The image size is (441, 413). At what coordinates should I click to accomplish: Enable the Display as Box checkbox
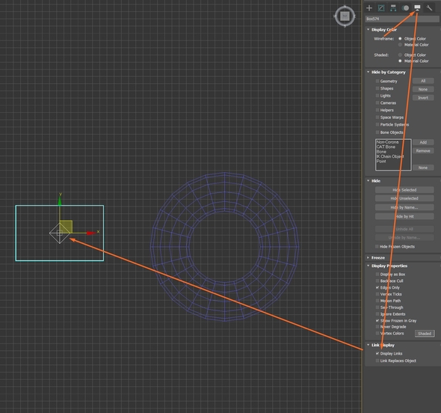click(x=377, y=274)
